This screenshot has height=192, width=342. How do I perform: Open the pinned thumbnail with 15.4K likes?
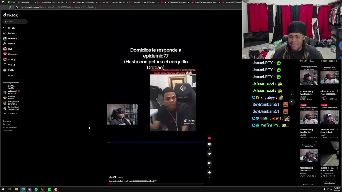pos(329,116)
